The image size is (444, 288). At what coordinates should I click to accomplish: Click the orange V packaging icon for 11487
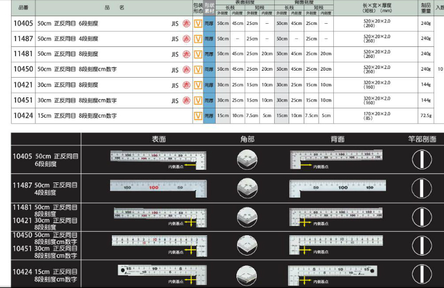coord(198,39)
